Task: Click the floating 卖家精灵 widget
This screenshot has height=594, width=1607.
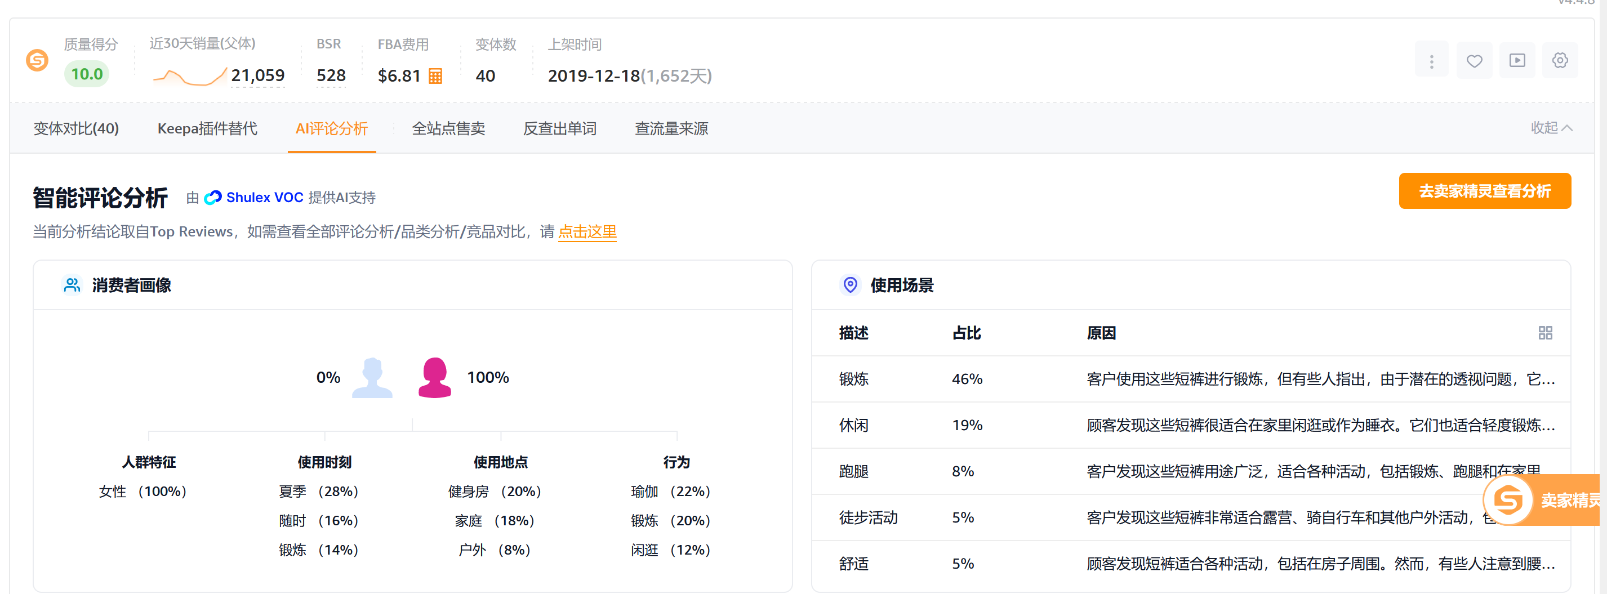Action: click(1542, 500)
